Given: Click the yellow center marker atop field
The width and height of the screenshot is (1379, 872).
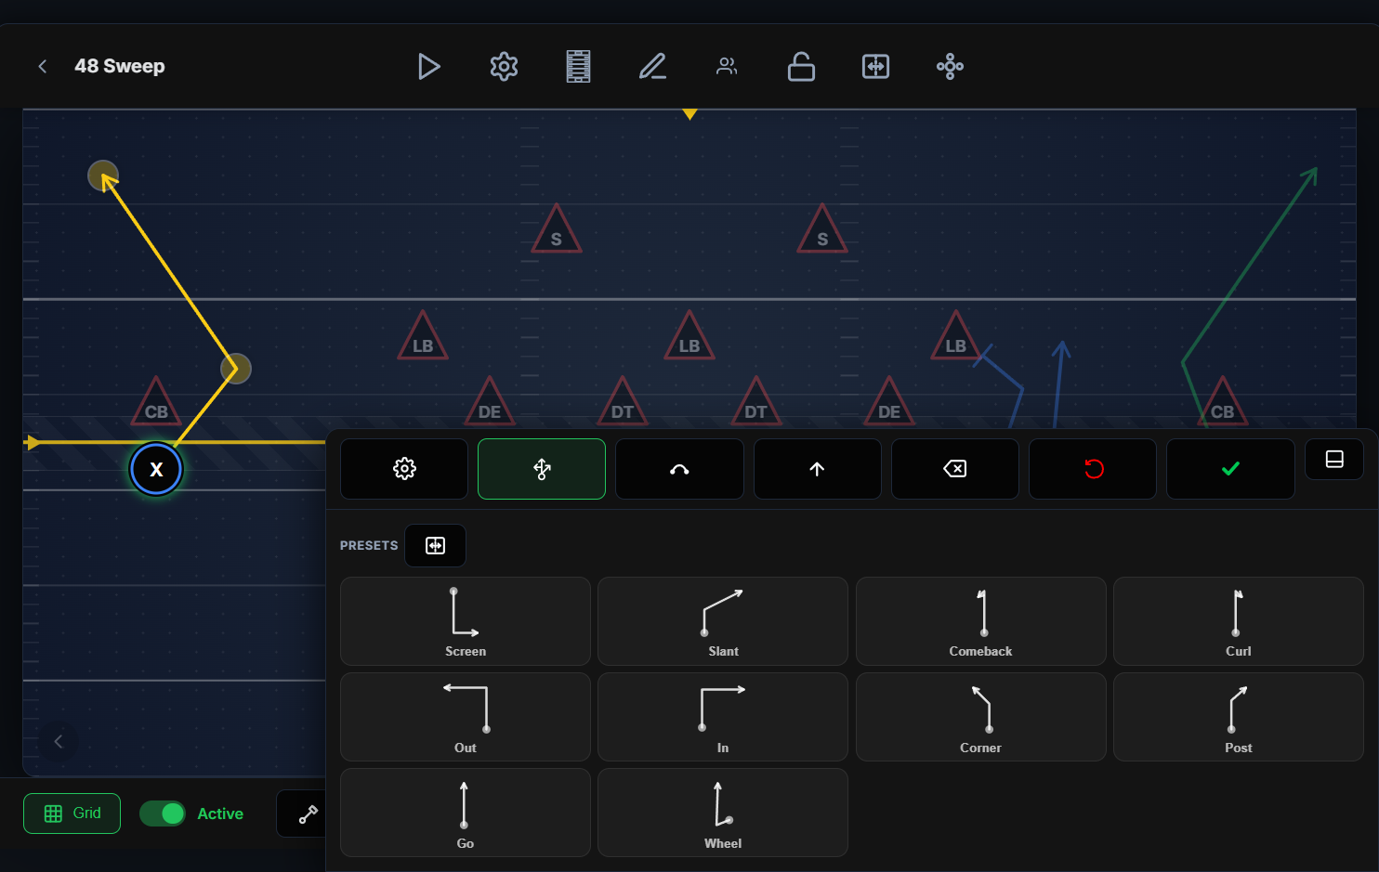Looking at the screenshot, I should 689,114.
